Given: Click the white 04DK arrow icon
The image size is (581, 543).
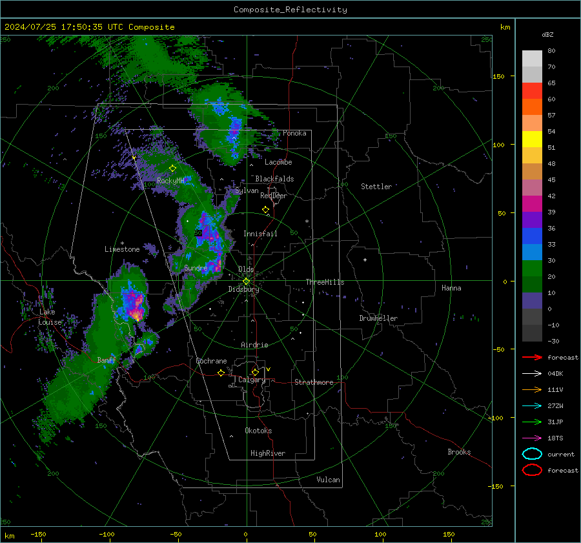Looking at the screenshot, I should [x=532, y=374].
